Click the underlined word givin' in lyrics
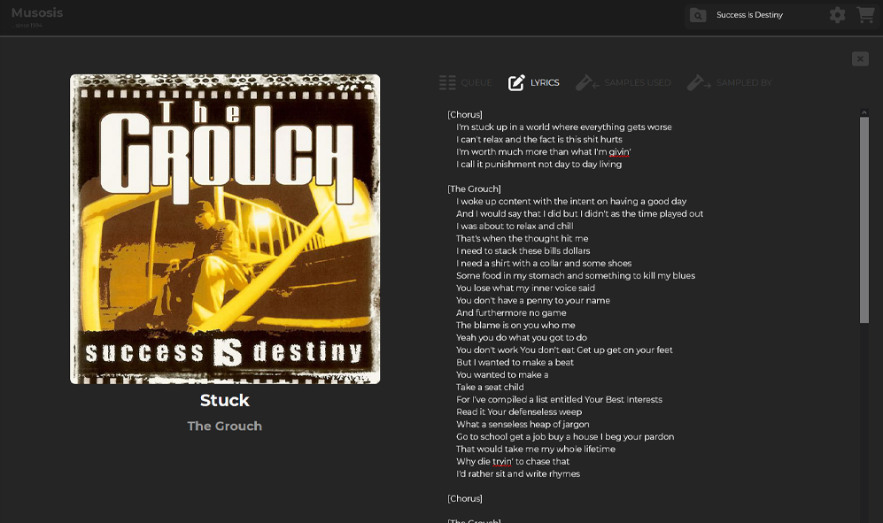 coord(618,152)
